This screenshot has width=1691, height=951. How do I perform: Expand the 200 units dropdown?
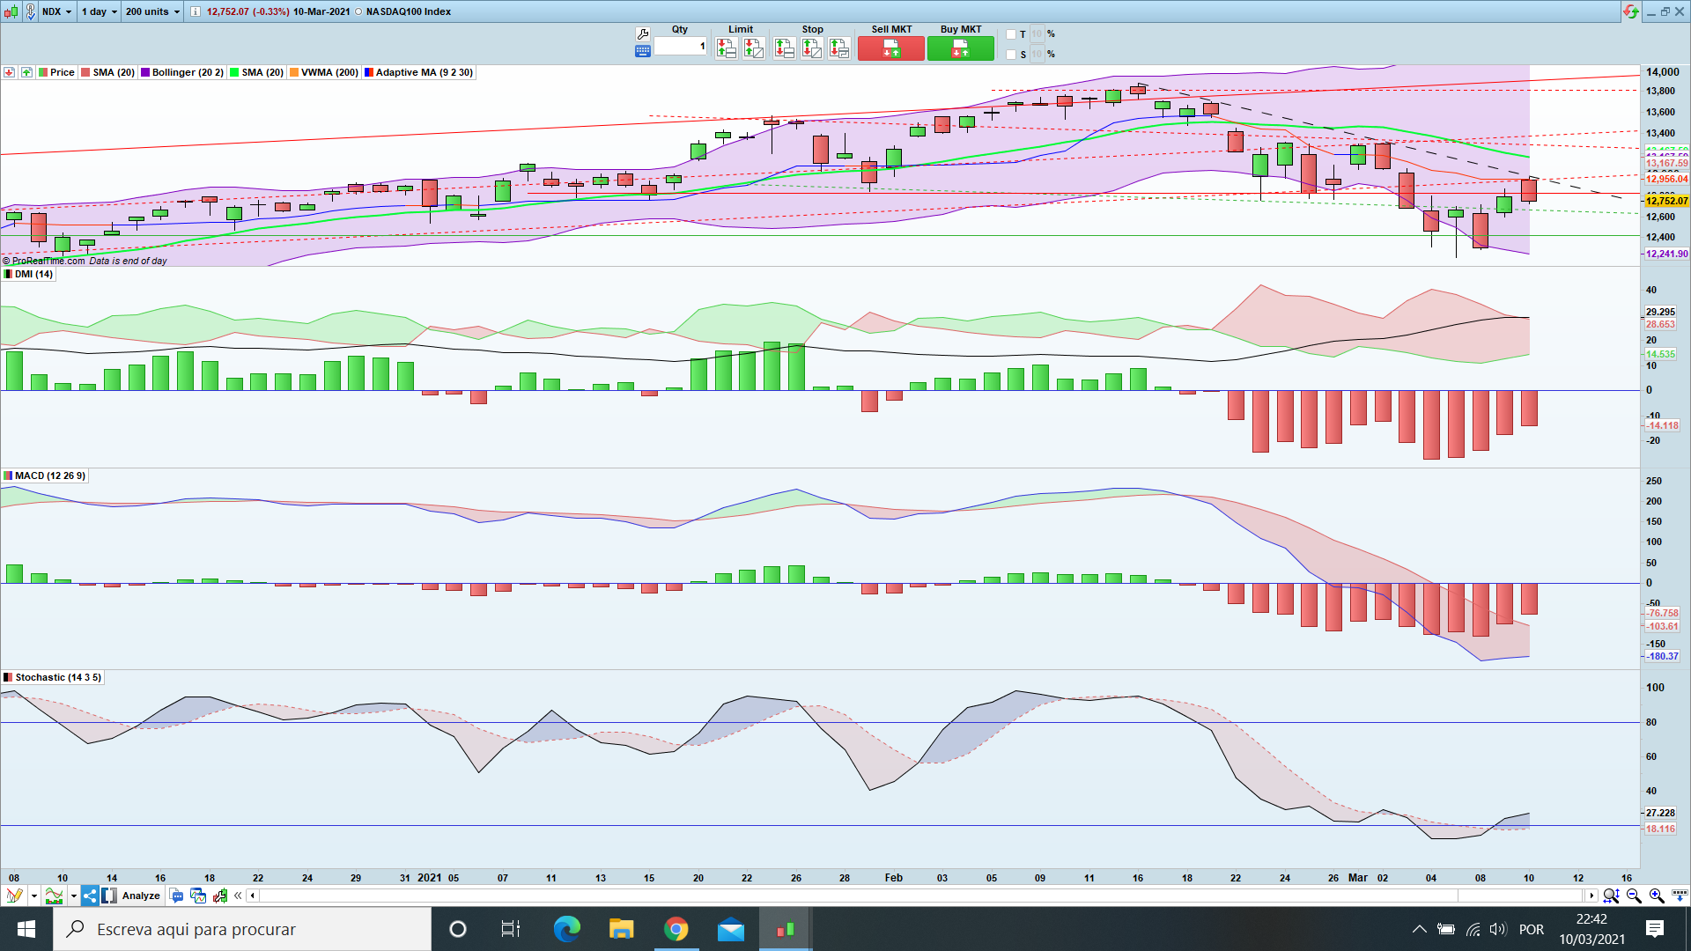(151, 11)
